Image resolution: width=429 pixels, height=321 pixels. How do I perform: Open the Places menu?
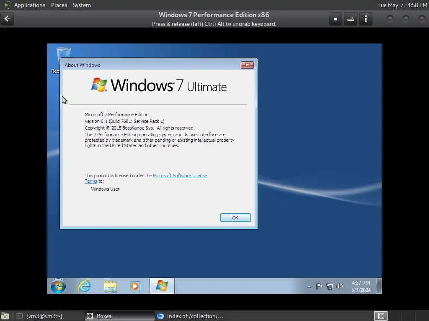point(59,5)
